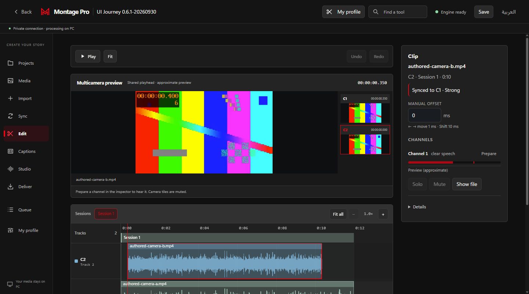Click the Manual Offset input field

tap(424, 115)
